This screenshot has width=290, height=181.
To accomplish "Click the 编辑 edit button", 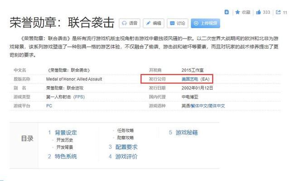I will [154, 23].
